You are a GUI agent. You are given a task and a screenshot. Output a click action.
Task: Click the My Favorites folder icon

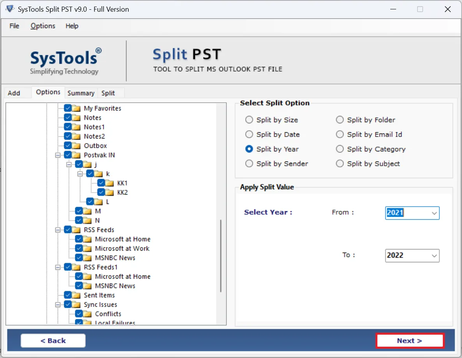(x=76, y=108)
